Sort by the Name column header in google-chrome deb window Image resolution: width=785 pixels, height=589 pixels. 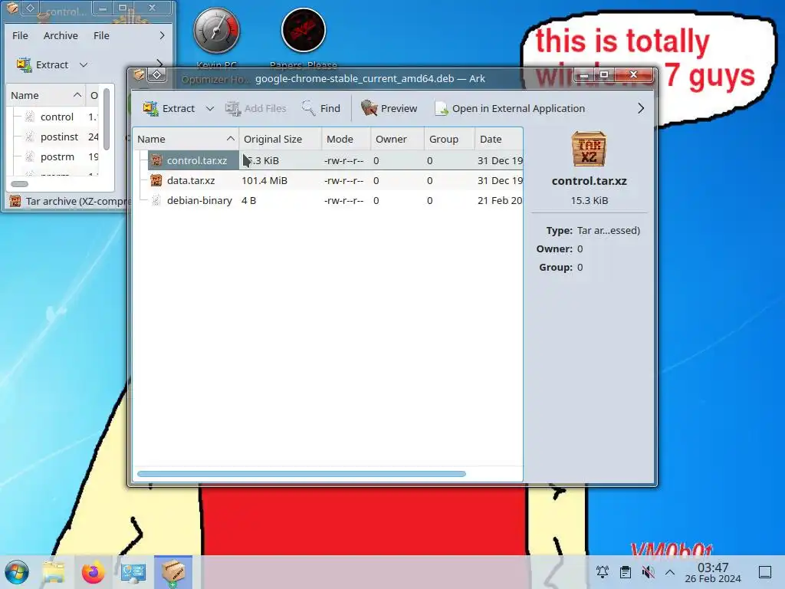pos(186,139)
